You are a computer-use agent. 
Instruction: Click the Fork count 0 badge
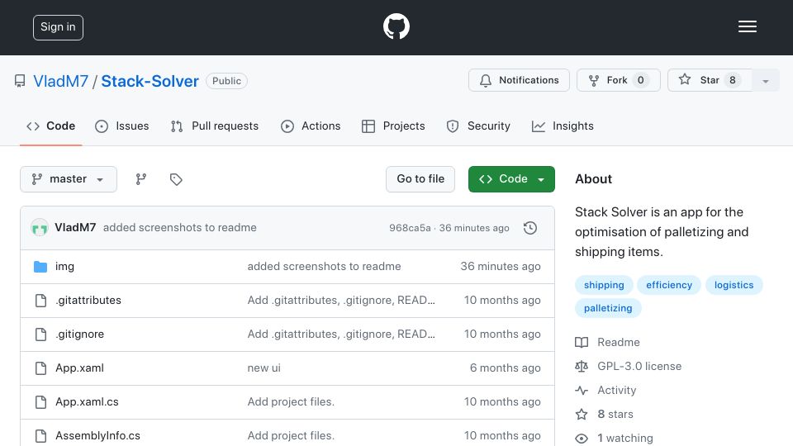point(640,80)
